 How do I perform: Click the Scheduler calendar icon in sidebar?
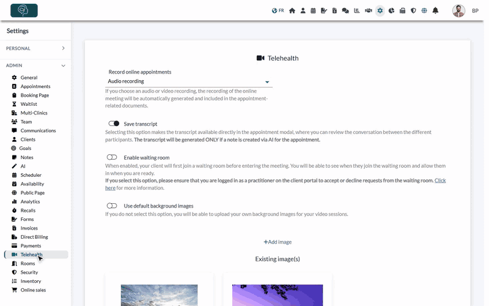[14, 175]
